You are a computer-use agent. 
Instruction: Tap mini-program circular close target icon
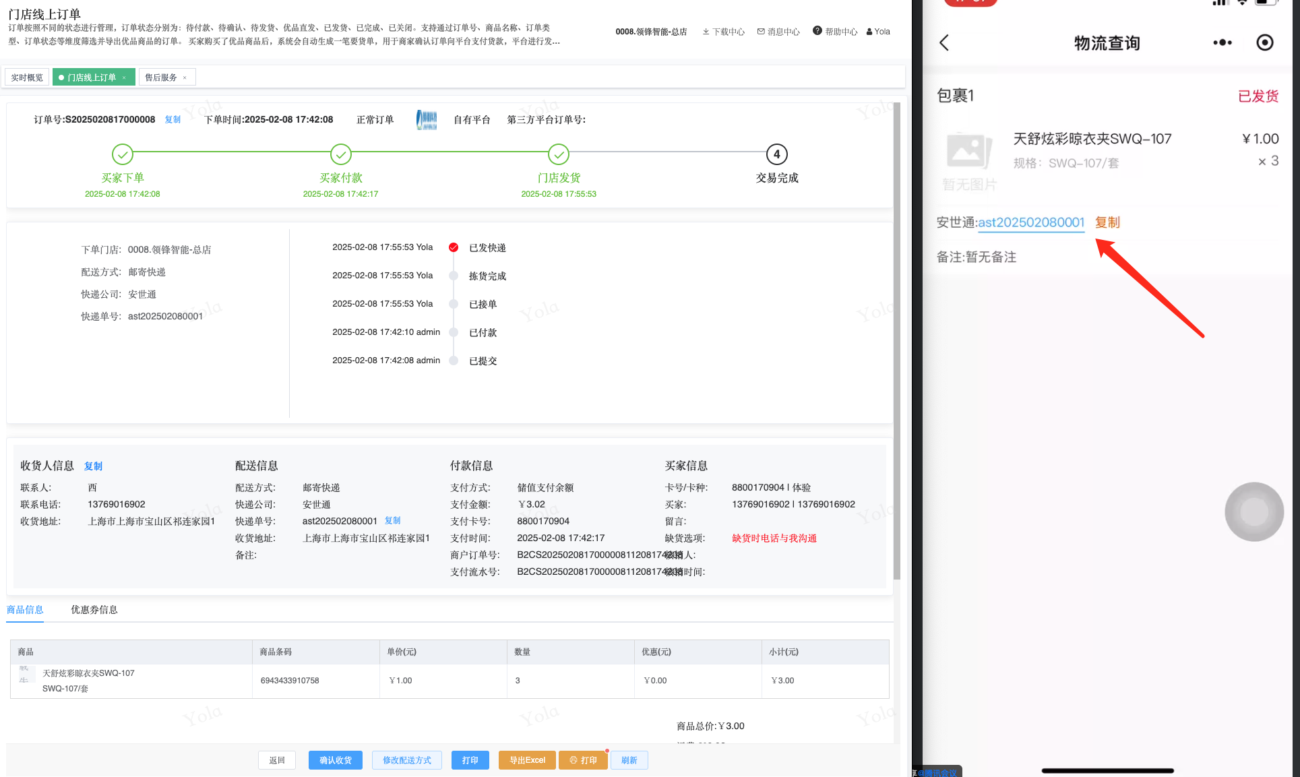coord(1265,43)
